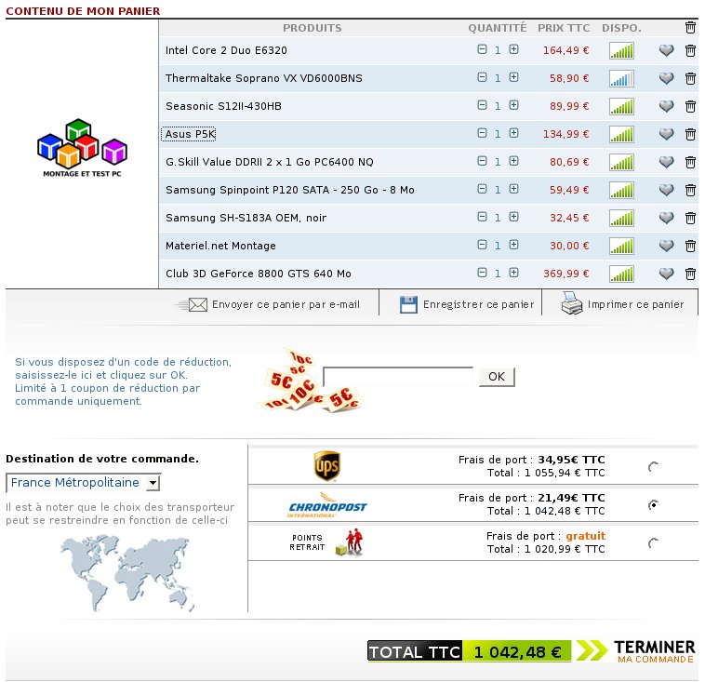Click the heart beside Asus P5K
The height and width of the screenshot is (682, 705).
coord(666,134)
